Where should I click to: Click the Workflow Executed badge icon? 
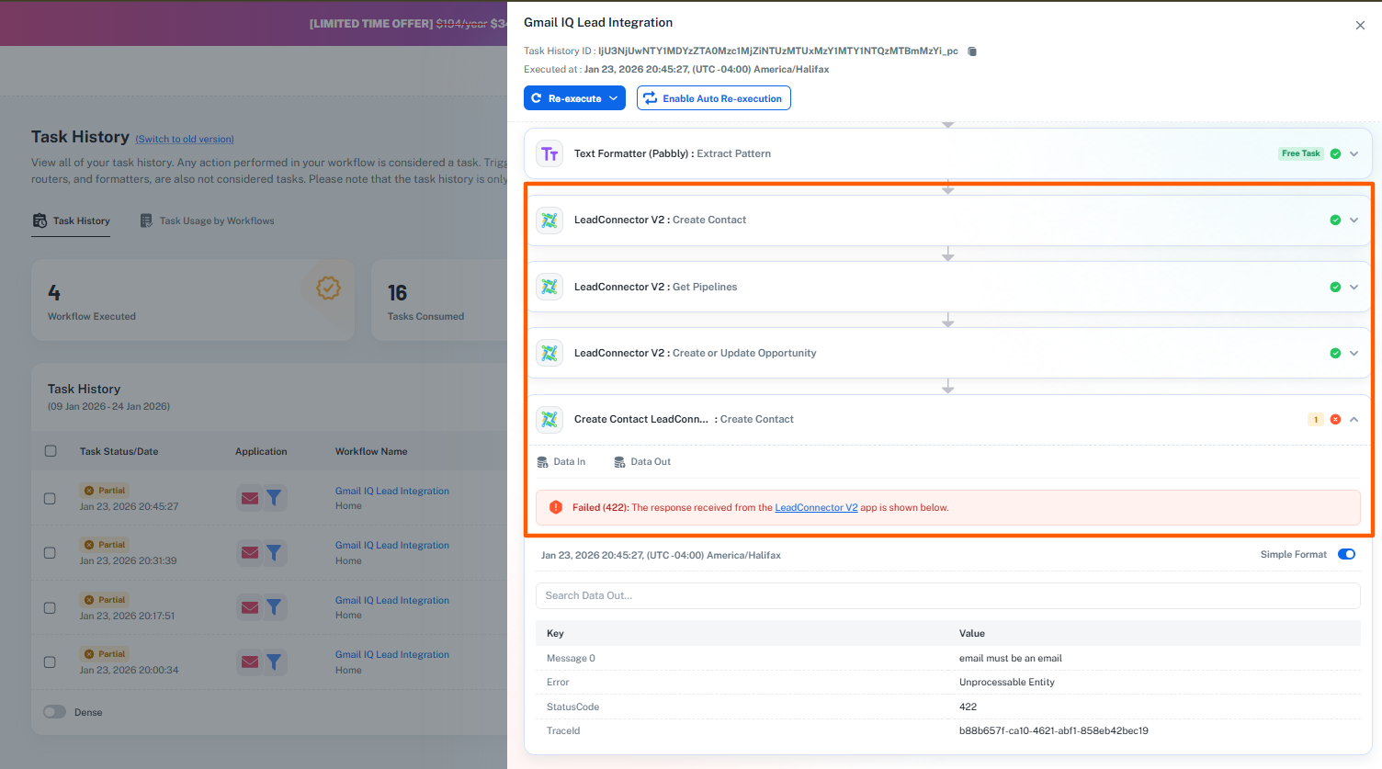tap(328, 288)
